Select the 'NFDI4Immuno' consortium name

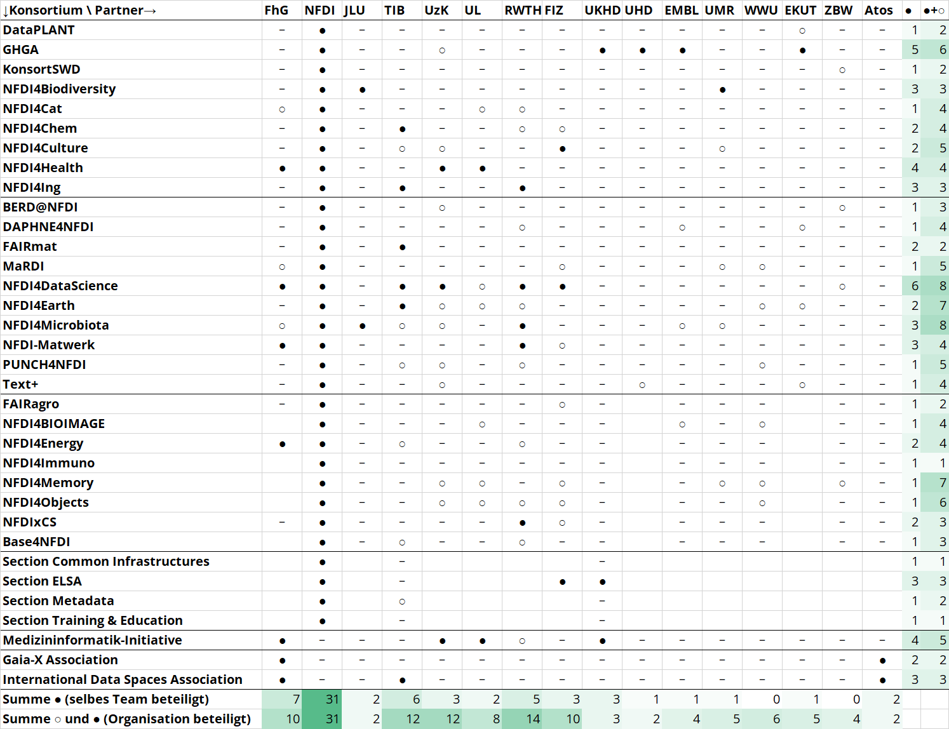click(49, 463)
